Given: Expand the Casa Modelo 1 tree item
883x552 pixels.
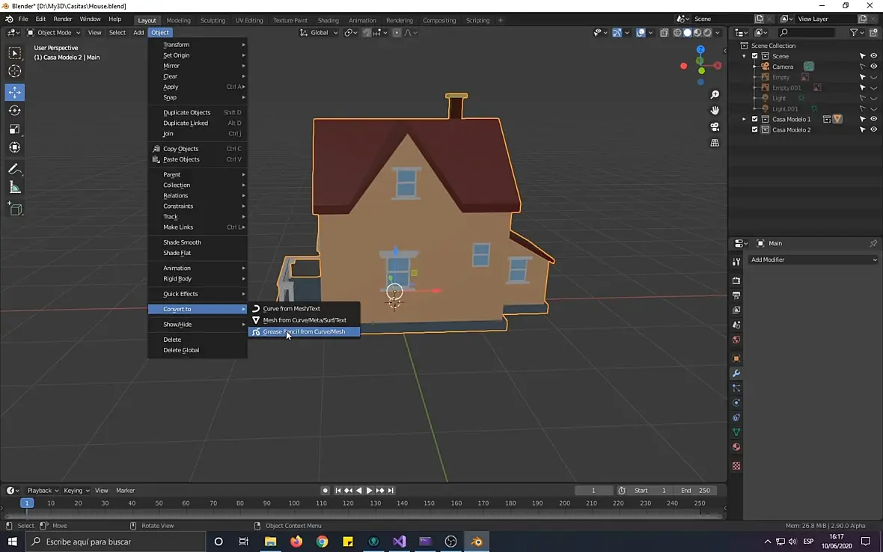Looking at the screenshot, I should 744,119.
